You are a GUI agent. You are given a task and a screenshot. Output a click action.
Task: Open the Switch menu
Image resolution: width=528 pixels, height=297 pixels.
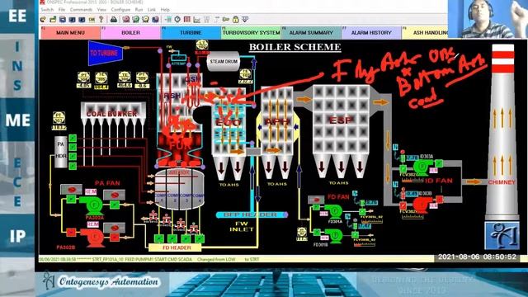(x=47, y=10)
